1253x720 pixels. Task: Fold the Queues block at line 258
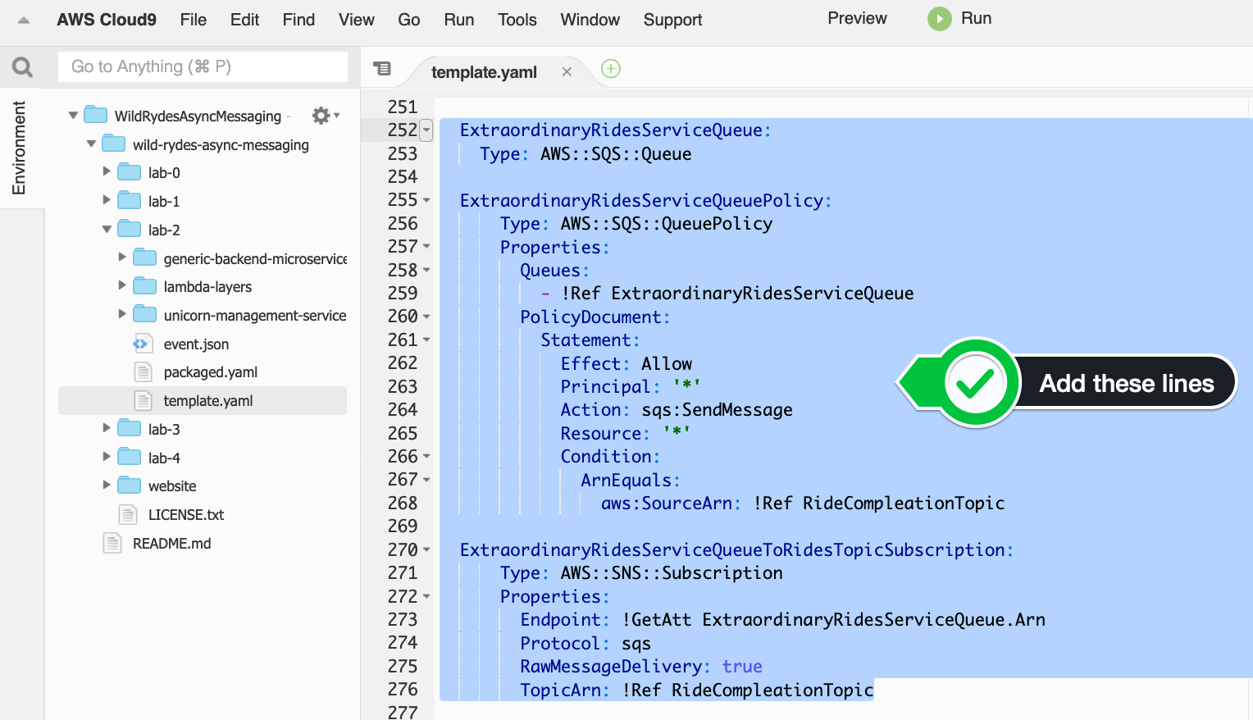[426, 270]
